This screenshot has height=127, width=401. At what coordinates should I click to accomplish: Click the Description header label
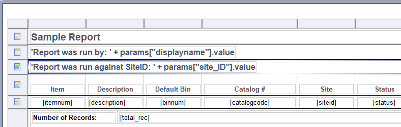(115, 89)
